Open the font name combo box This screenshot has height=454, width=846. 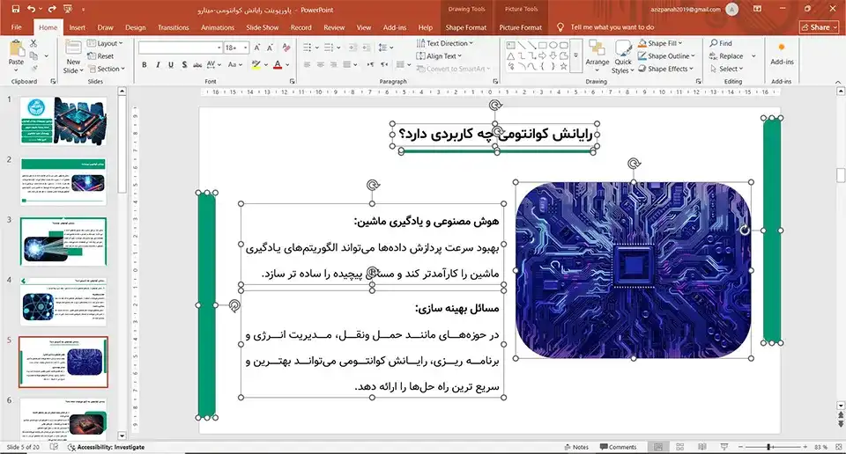180,48
